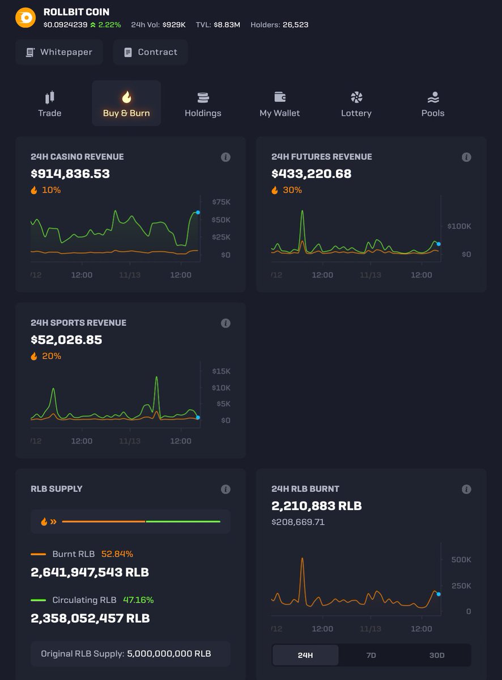Show info for 24H Futures Revenue
Screen dimensions: 502x680
tap(466, 157)
